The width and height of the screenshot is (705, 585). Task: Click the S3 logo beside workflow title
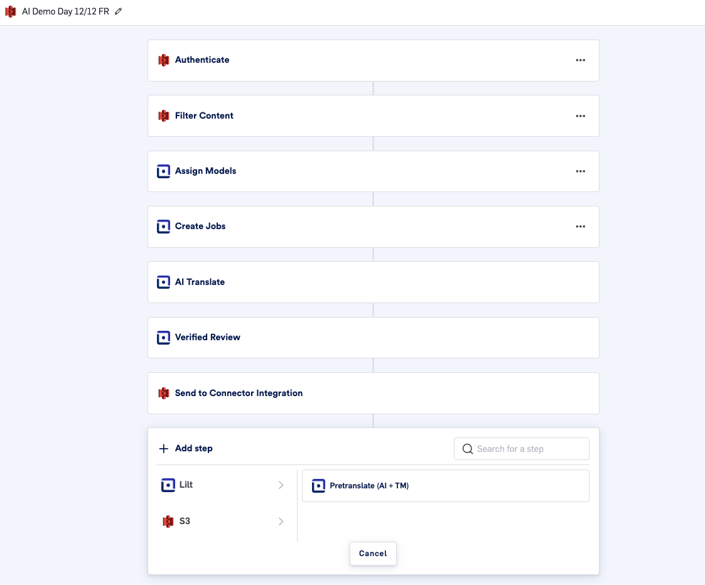[11, 11]
